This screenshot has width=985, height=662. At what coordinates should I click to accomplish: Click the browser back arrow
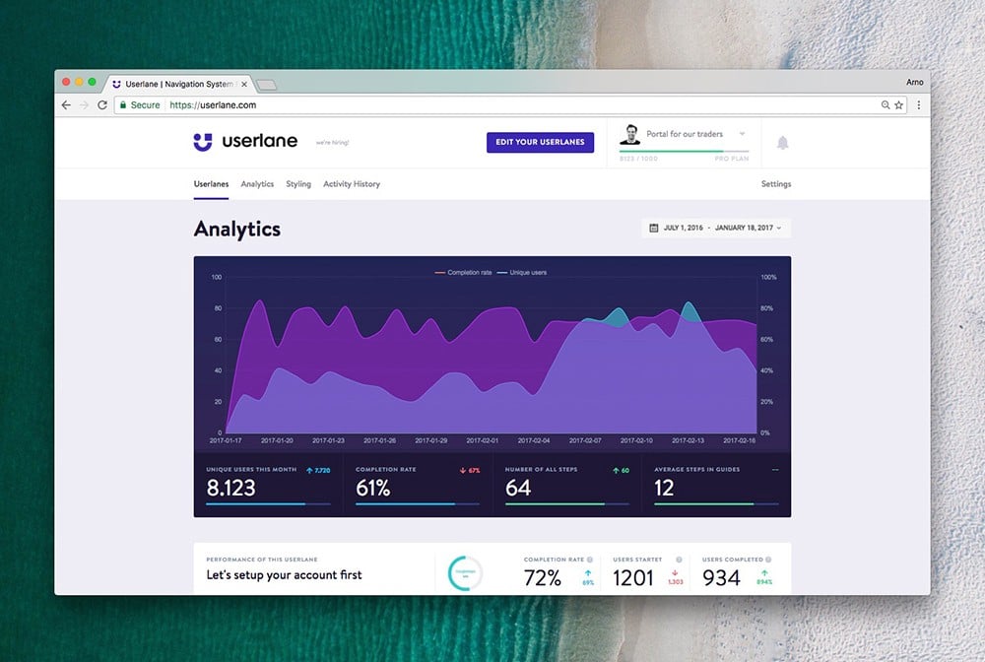tap(66, 104)
